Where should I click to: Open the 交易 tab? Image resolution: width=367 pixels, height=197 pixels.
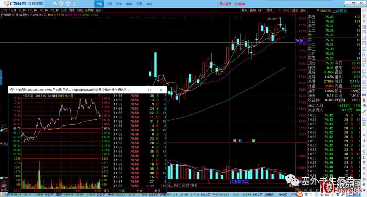(x=109, y=4)
